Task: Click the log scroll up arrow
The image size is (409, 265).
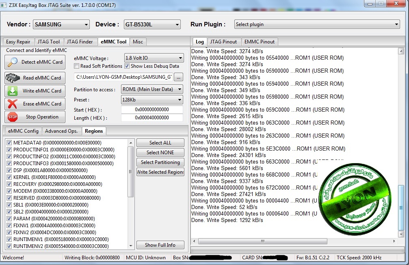Action: point(401,51)
